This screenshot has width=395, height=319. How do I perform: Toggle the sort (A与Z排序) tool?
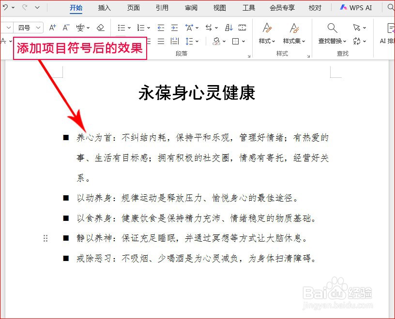coord(229,28)
